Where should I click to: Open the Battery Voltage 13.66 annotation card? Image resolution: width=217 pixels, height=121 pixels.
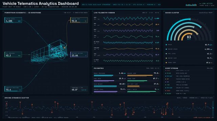pos(79,54)
